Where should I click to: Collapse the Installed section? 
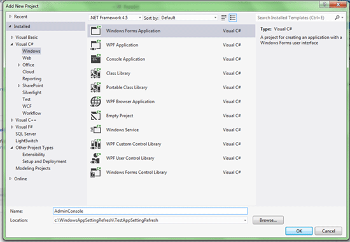click(x=10, y=26)
